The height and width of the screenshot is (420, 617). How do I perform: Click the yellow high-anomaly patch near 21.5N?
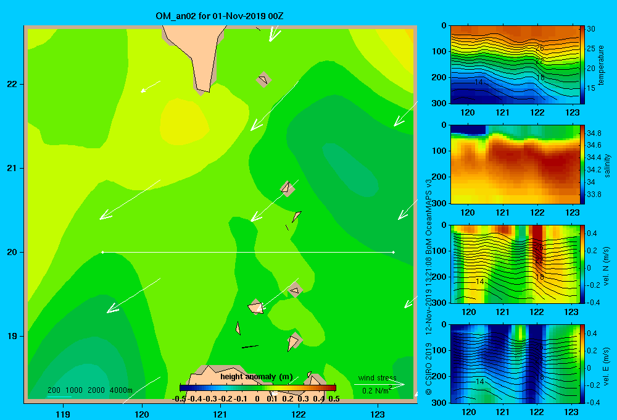pyautogui.click(x=184, y=121)
